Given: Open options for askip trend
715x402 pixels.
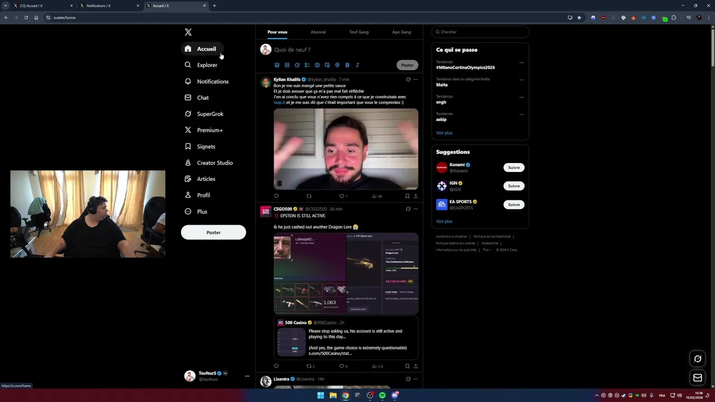Looking at the screenshot, I should click(x=522, y=114).
